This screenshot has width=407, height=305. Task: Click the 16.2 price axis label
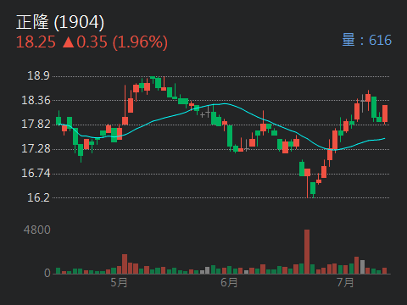click(38, 197)
